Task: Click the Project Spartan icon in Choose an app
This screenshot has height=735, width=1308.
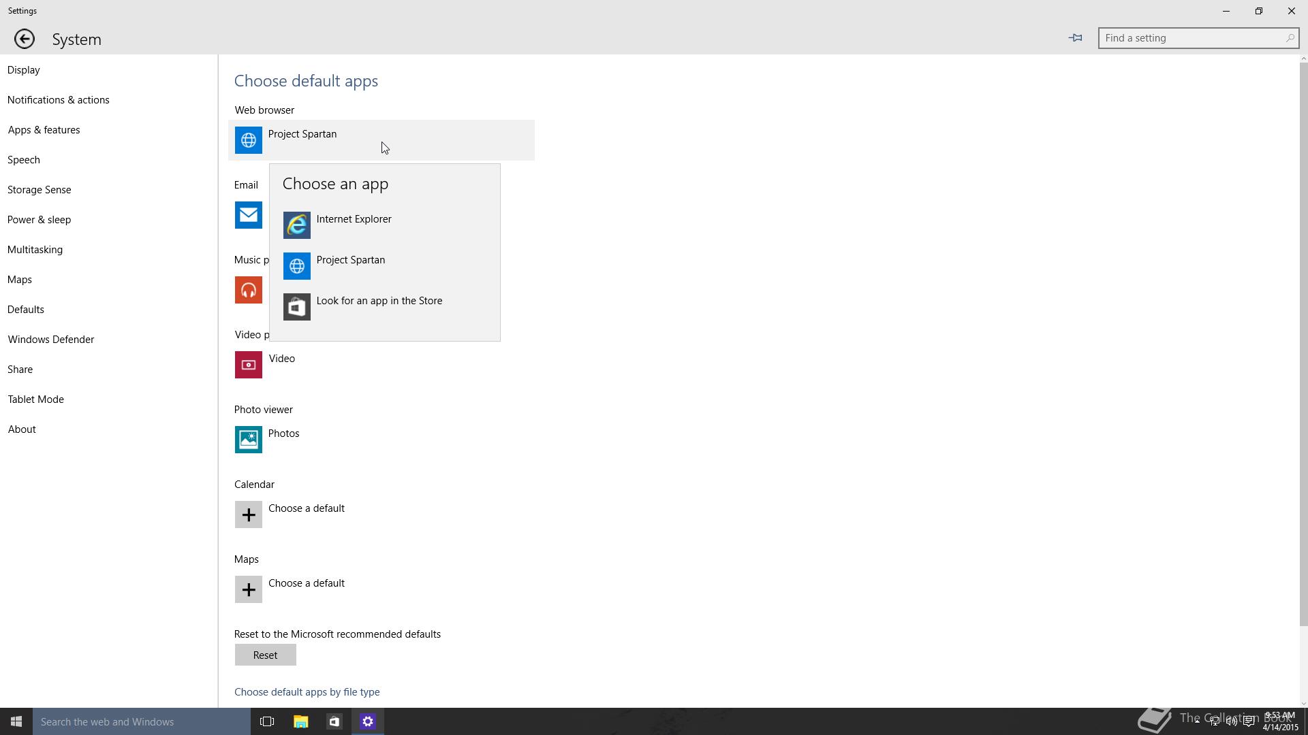Action: pyautogui.click(x=297, y=266)
